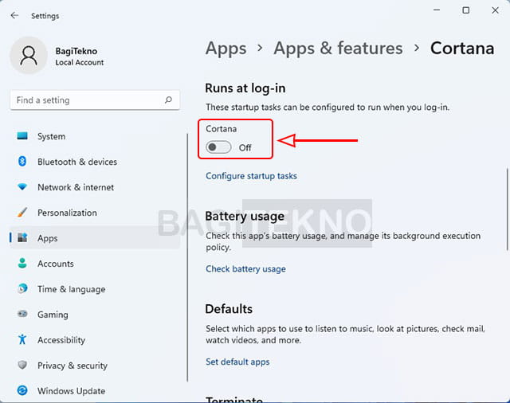The width and height of the screenshot is (510, 403).
Task: Maximize the Settings window
Action: click(x=465, y=10)
